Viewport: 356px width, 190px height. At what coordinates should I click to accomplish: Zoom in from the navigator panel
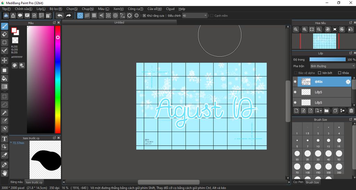(x=305, y=29)
